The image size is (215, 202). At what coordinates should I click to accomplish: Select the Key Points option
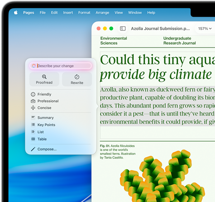61,125
